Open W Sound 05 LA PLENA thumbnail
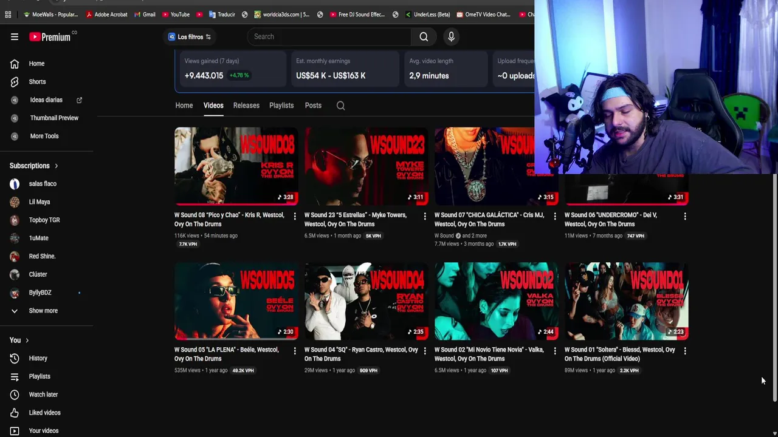The height and width of the screenshot is (437, 778). pos(236,301)
